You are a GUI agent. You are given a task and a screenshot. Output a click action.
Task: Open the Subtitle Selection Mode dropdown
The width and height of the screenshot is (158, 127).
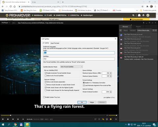coord(71,67)
